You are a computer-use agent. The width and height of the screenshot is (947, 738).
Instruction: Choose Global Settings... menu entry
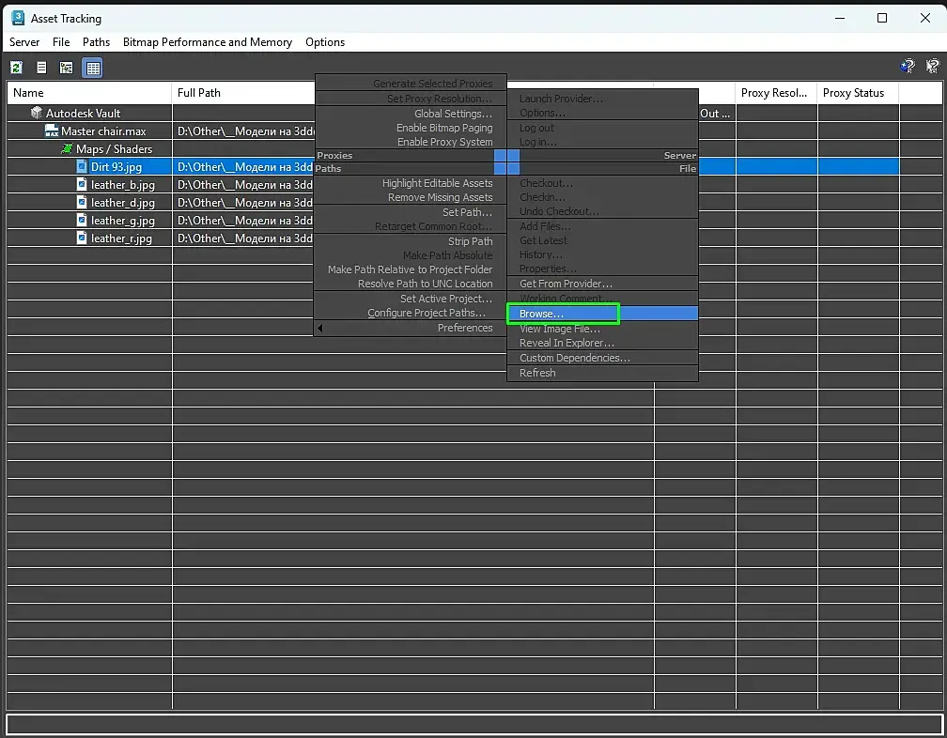coord(410,114)
